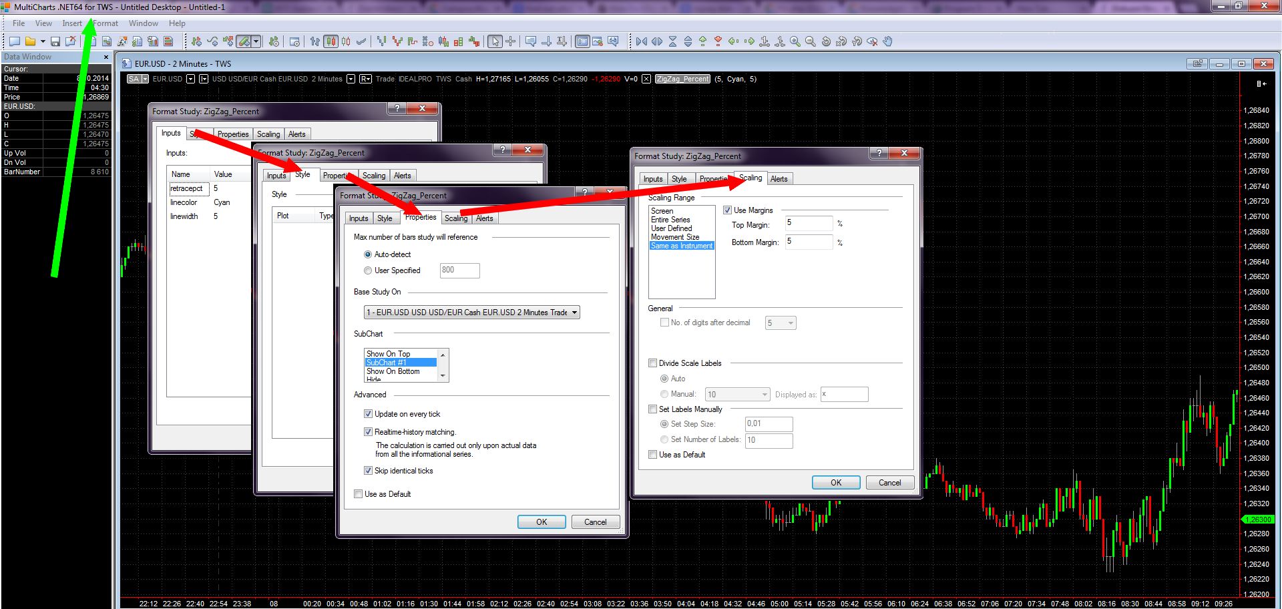This screenshot has width=1282, height=609.
Task: Detach the EUR.USD chart window icon
Action: [1198, 64]
